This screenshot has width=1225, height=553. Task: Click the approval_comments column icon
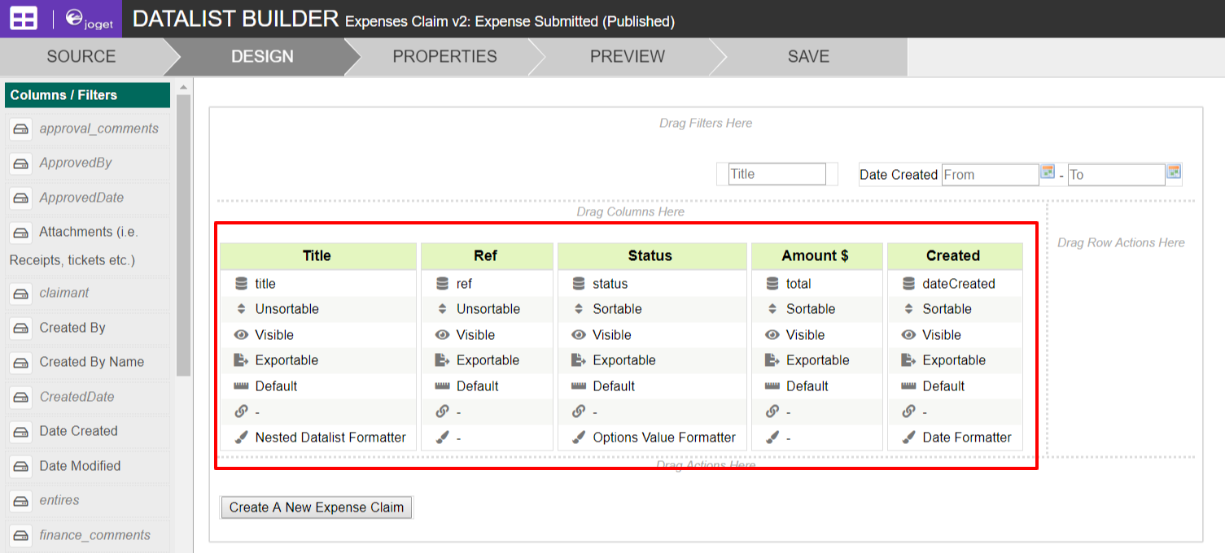21,128
